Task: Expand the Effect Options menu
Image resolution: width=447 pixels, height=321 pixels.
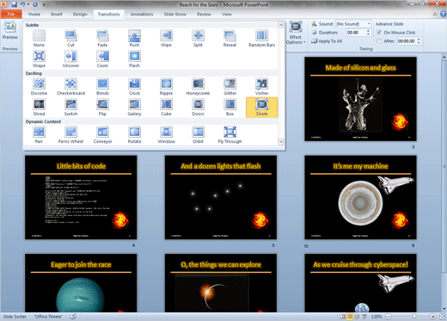Action: click(x=296, y=33)
